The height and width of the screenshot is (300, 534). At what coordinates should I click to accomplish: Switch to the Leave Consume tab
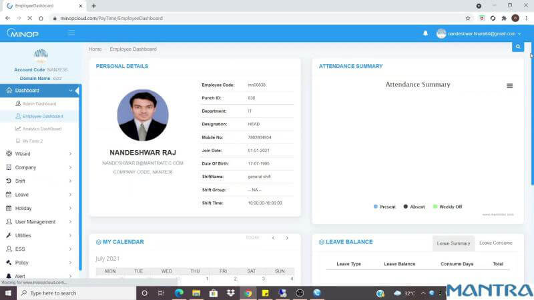click(495, 243)
